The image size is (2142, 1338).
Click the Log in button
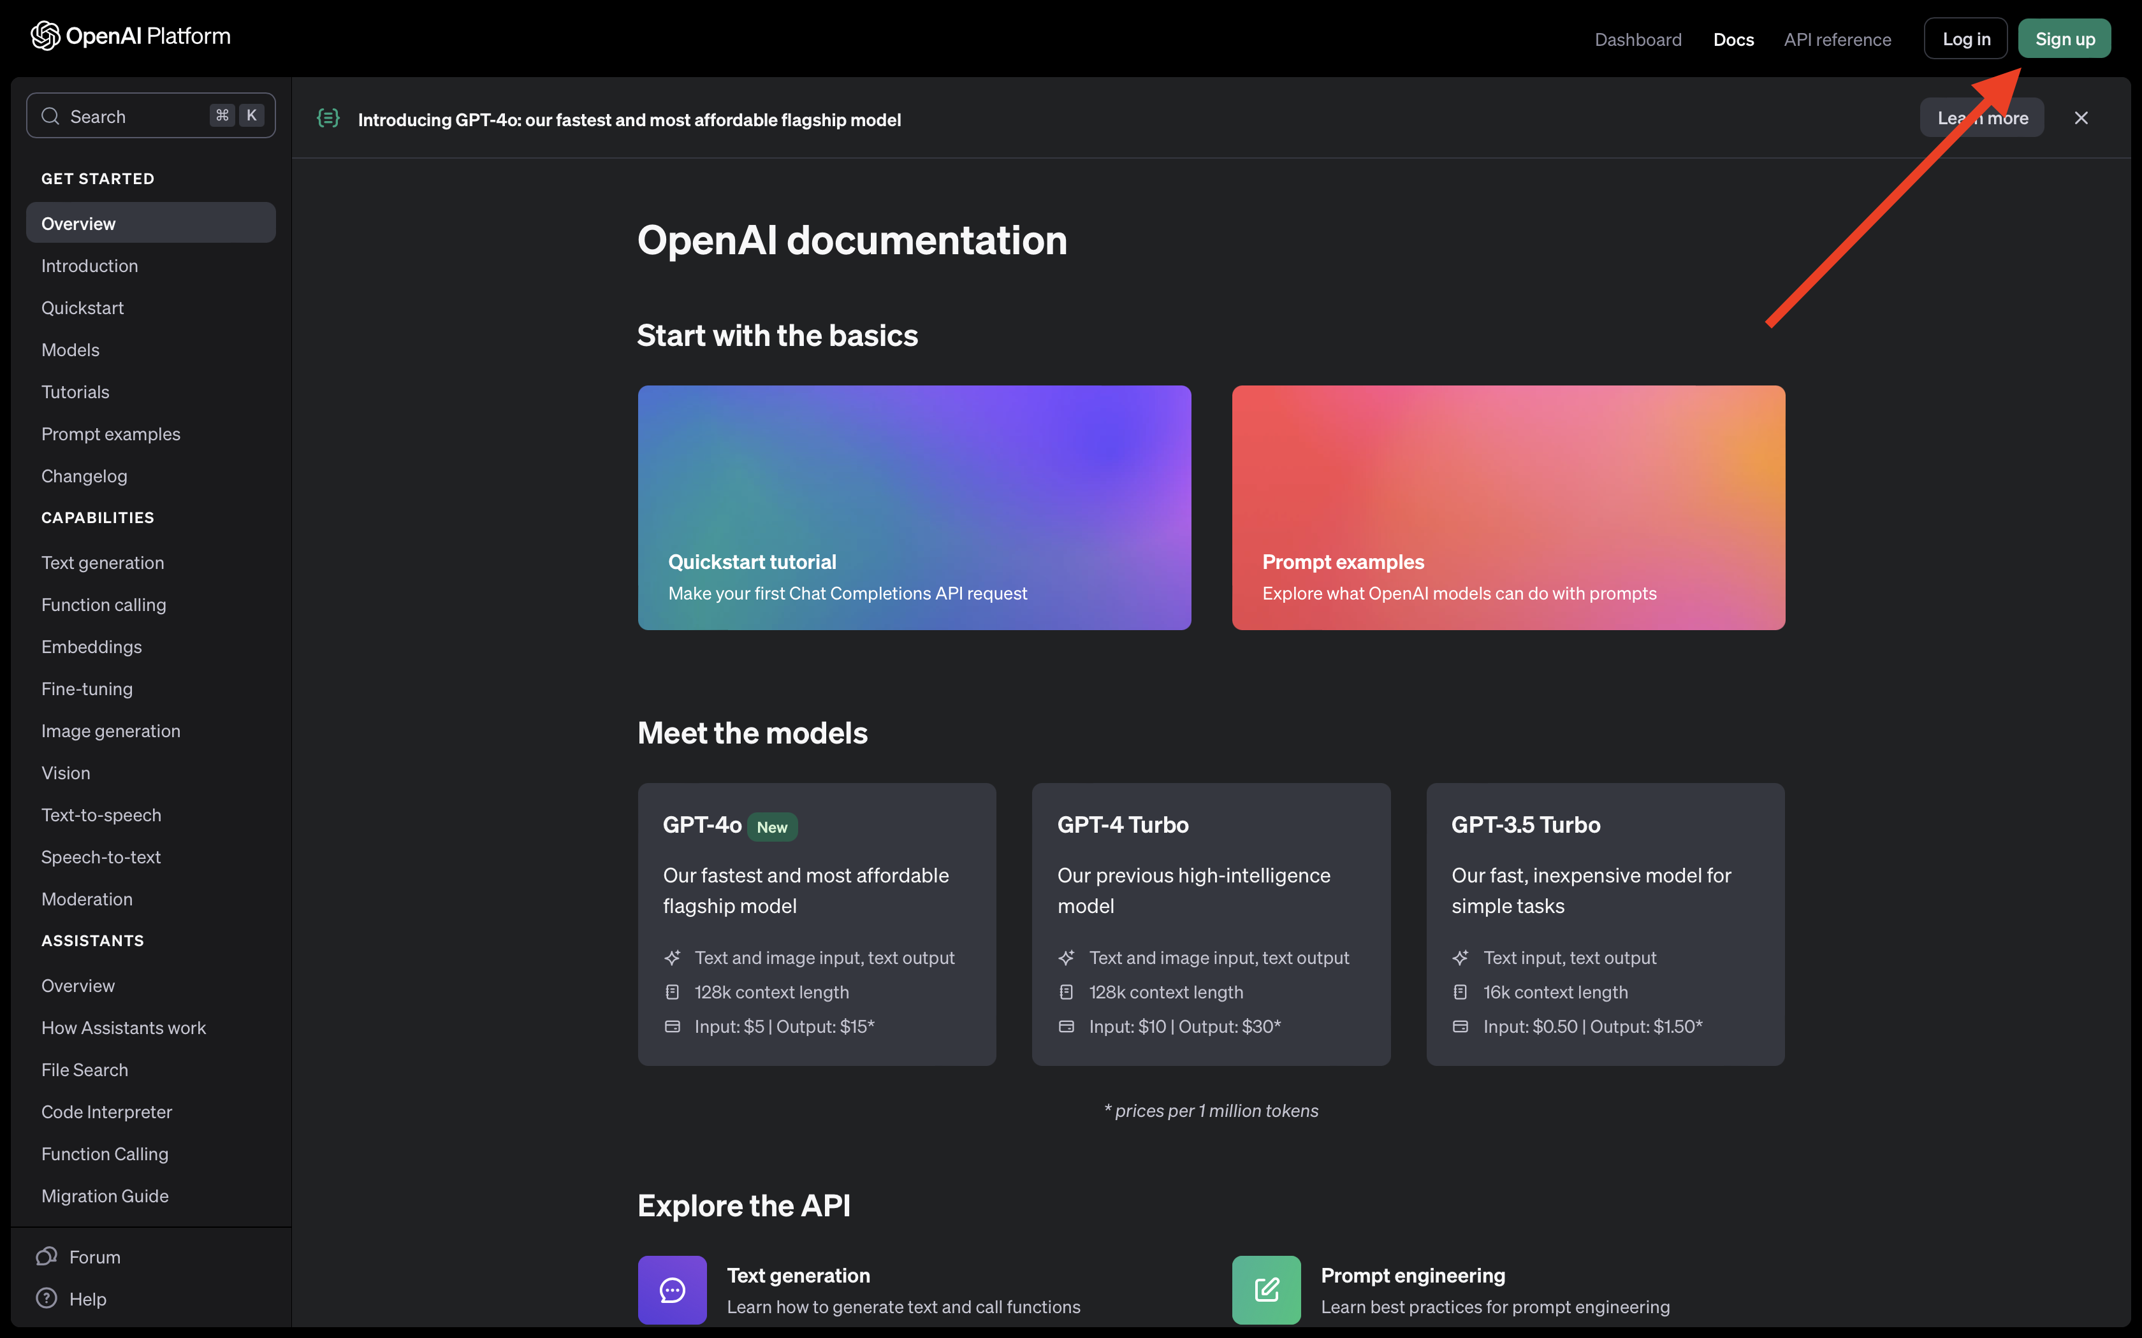1966,39
